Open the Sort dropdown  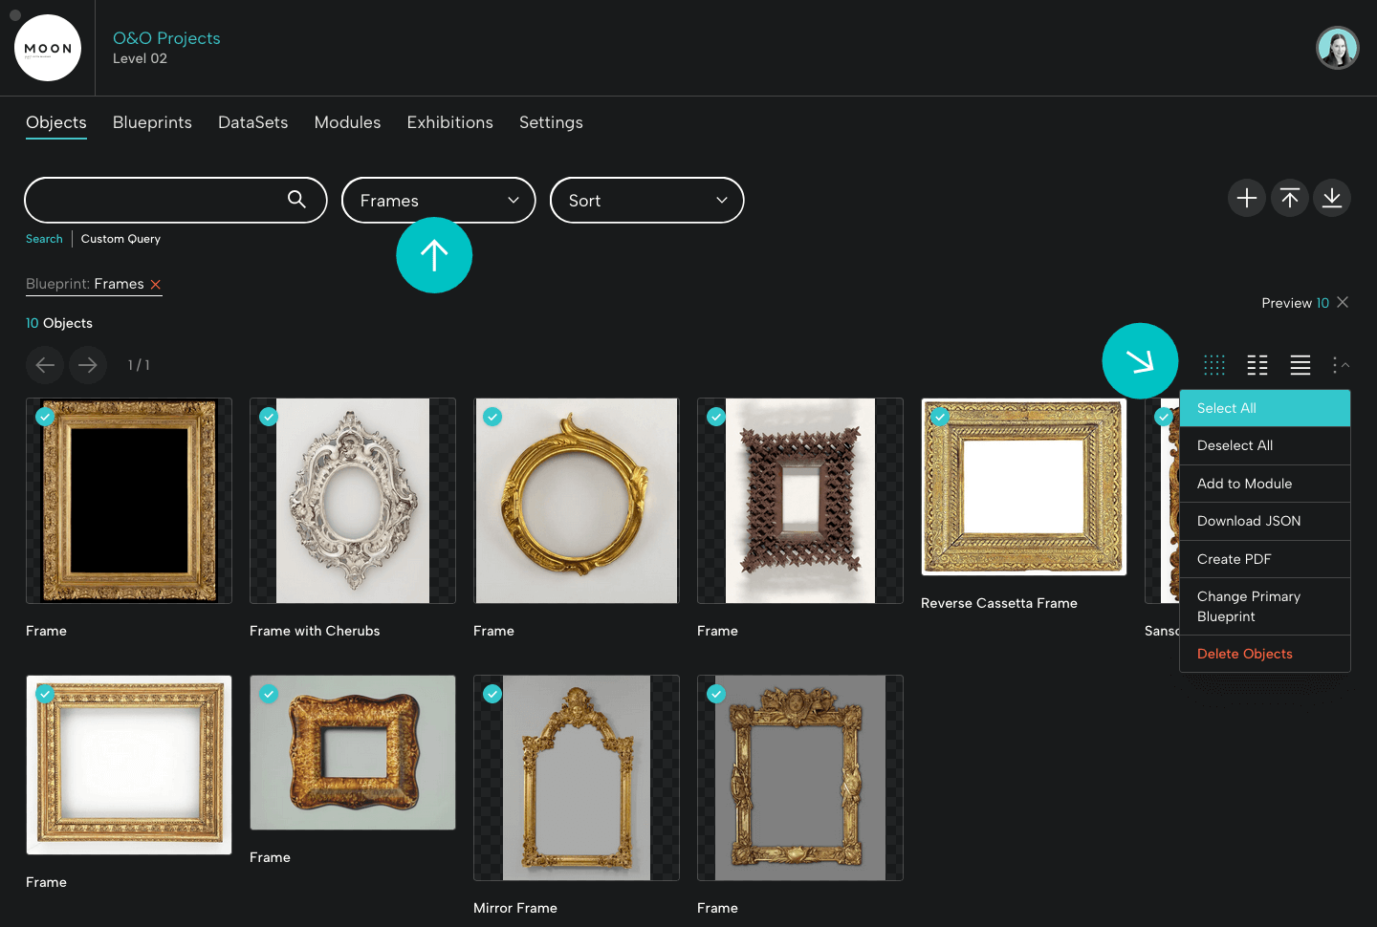[x=646, y=200]
